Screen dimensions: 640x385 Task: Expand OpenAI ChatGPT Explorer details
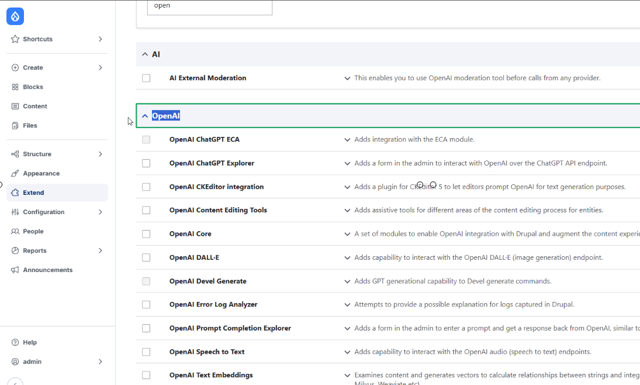[x=347, y=163]
